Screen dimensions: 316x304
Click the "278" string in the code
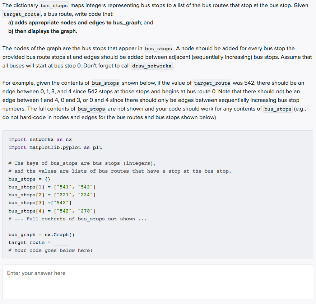click(85, 211)
